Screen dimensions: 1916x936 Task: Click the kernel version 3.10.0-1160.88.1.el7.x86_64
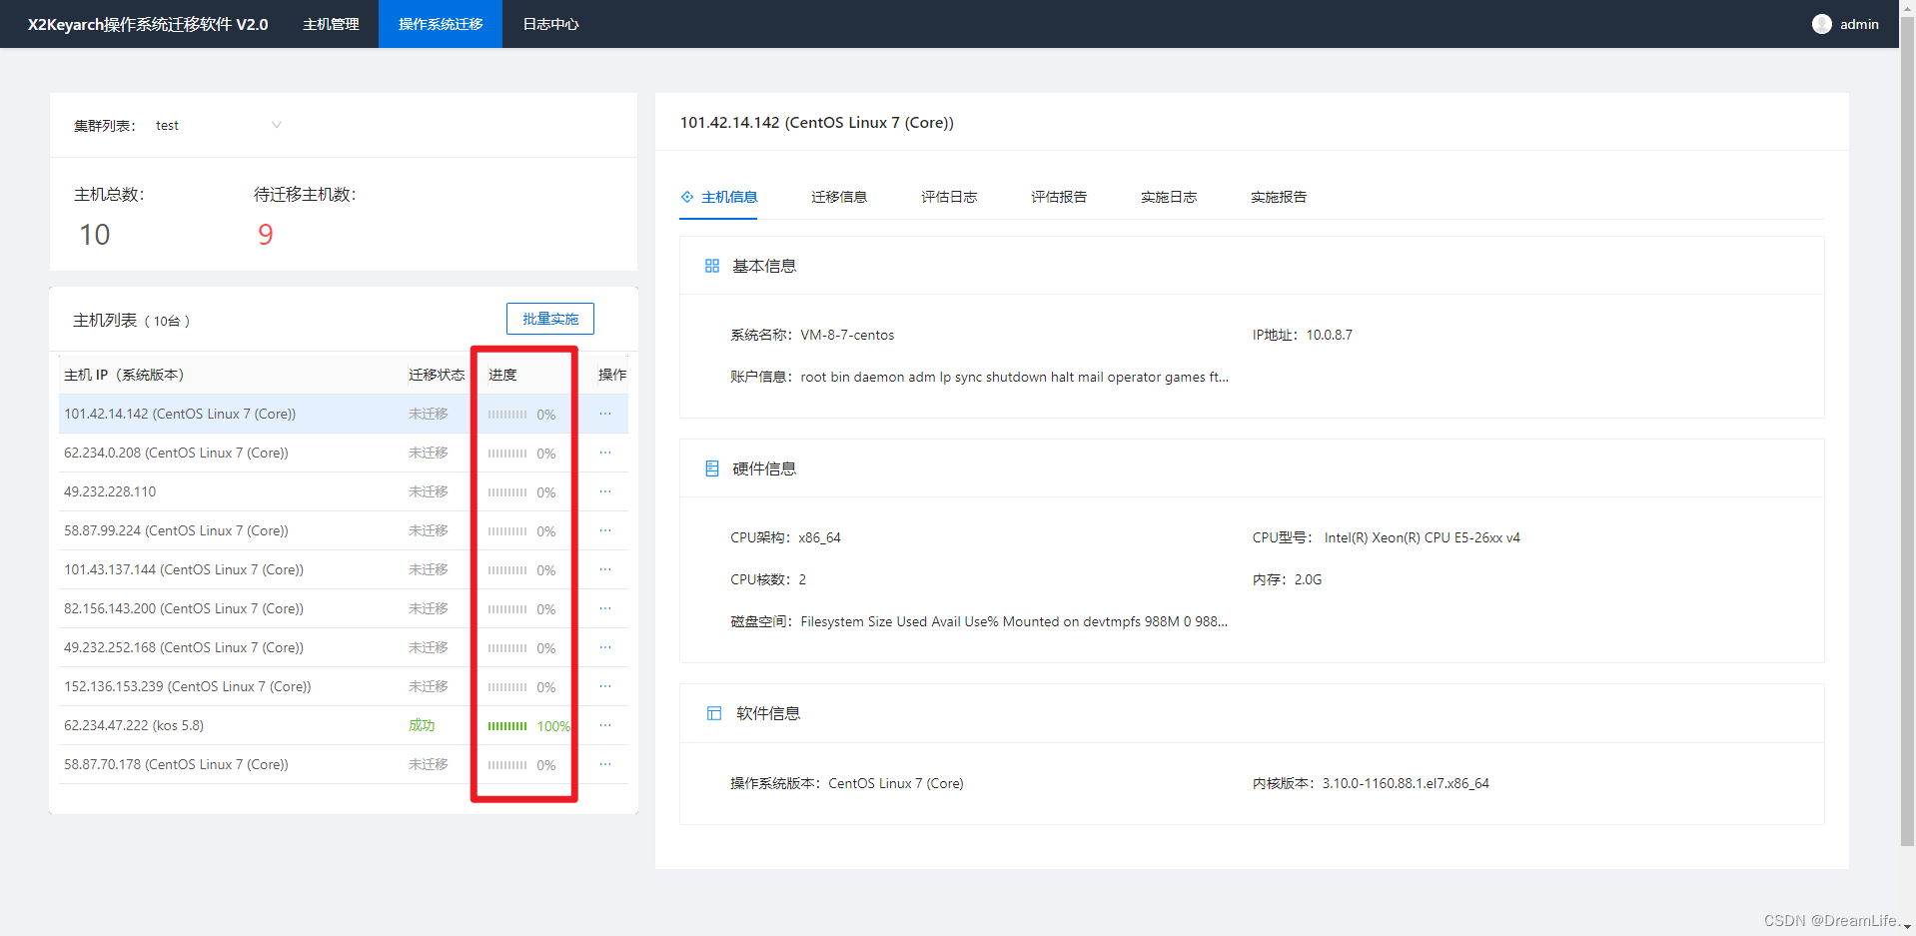pyautogui.click(x=1406, y=783)
